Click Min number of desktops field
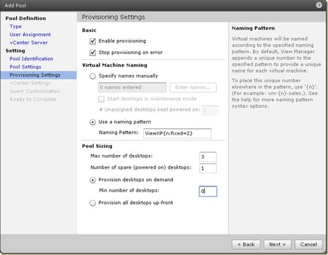 207,191
